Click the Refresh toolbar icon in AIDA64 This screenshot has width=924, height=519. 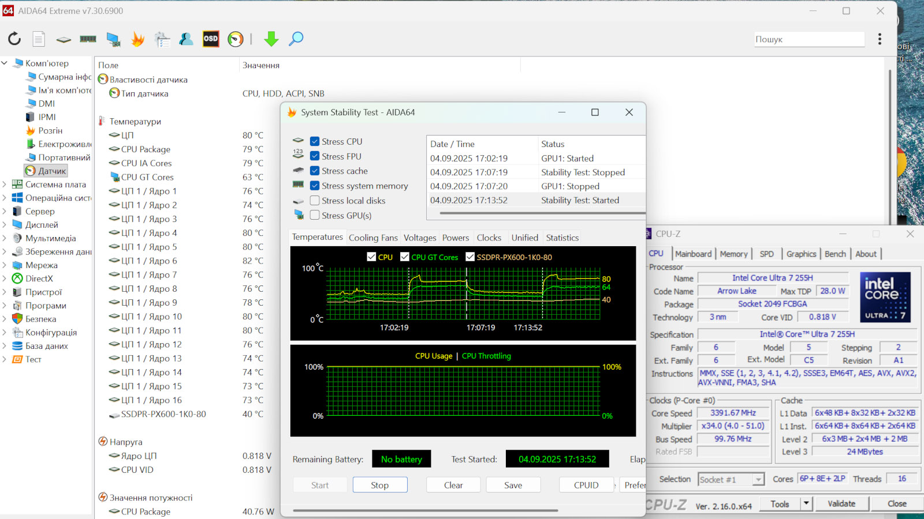pos(14,39)
